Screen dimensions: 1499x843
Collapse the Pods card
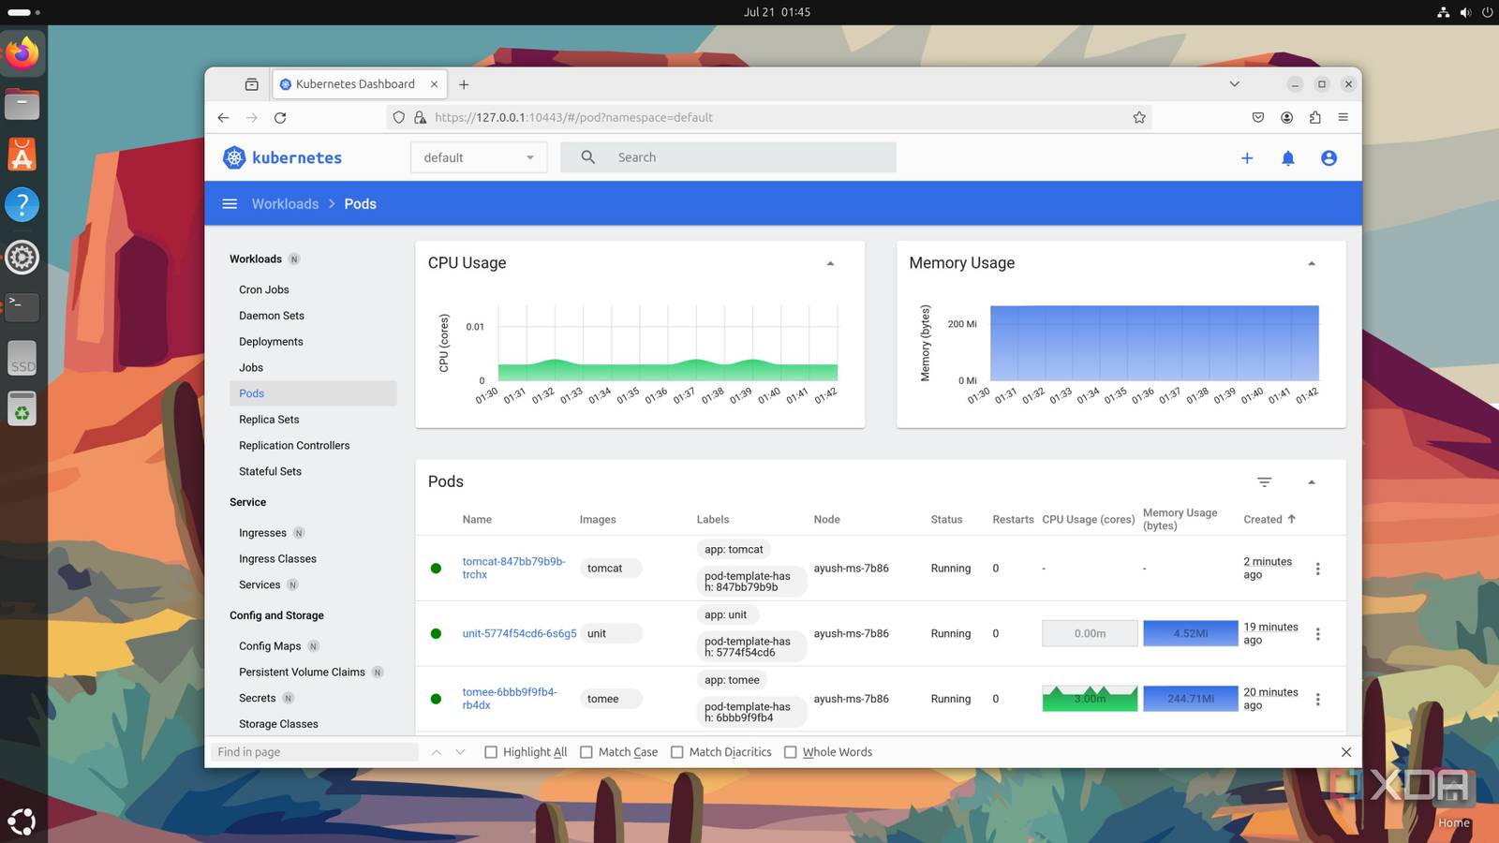tap(1312, 482)
